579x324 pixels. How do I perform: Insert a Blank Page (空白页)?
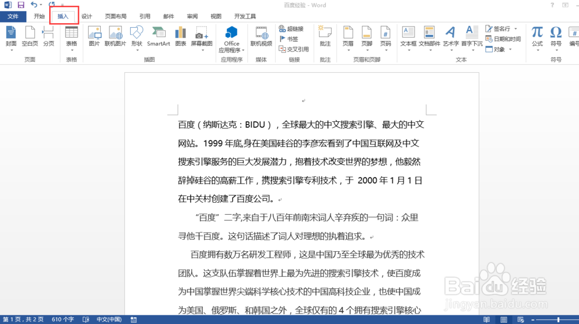(30, 36)
